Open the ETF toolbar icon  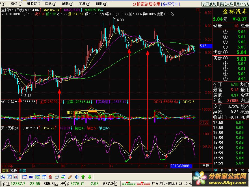pos(16,177)
